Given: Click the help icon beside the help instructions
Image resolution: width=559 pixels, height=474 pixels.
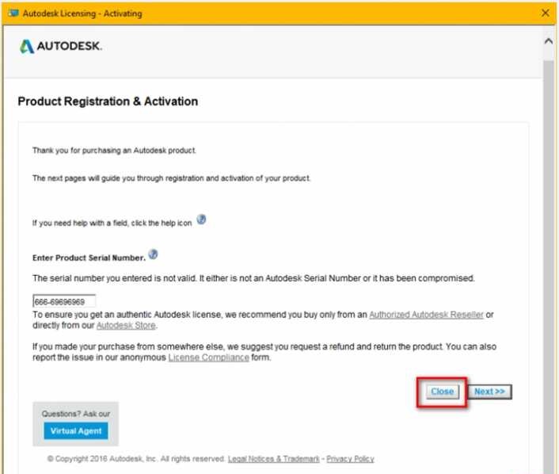Looking at the screenshot, I should click(x=201, y=219).
